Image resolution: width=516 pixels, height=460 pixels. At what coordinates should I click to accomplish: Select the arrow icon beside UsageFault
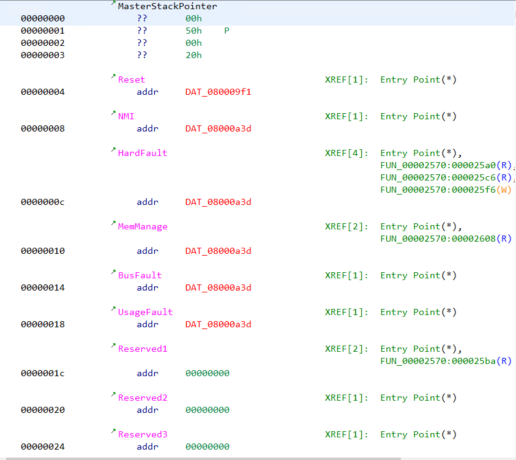click(113, 310)
